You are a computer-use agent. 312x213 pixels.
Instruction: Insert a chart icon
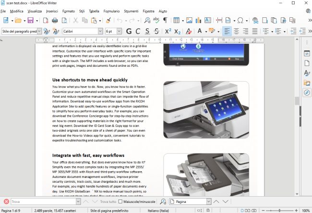coord(198,20)
